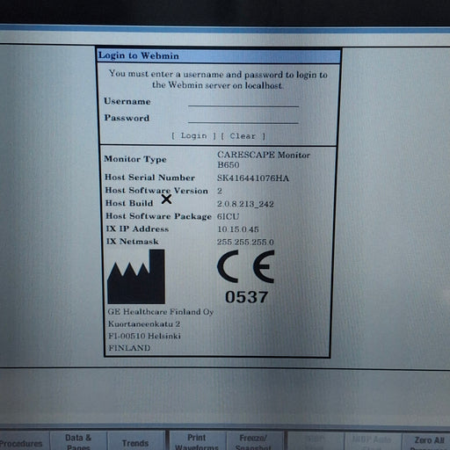The image size is (450, 450).
Task: Select the IP address 10.15.0.45
Action: click(x=238, y=229)
